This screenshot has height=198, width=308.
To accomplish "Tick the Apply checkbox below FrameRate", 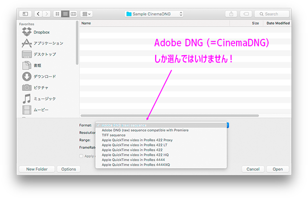I will point(82,156).
